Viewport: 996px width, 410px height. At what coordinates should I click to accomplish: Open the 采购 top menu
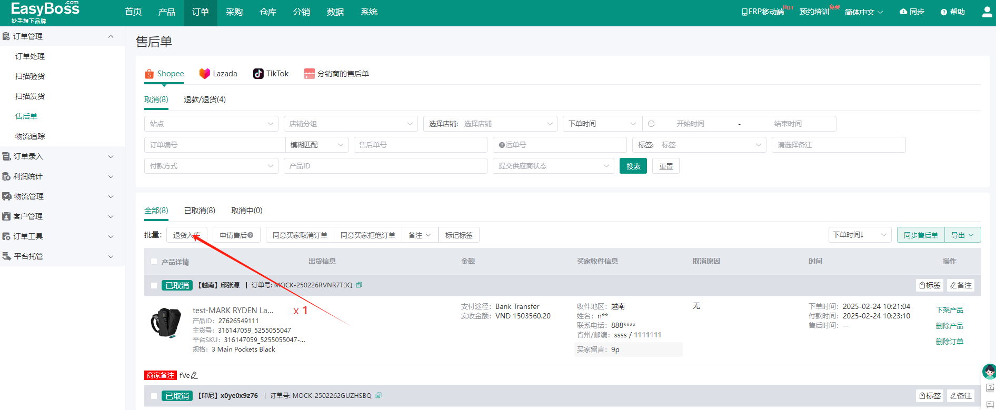coord(234,12)
